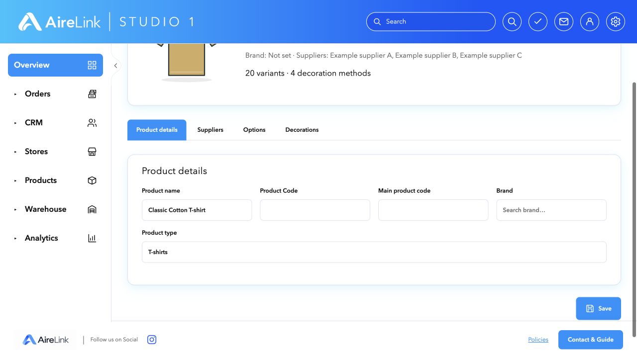This screenshot has height=358, width=637.
Task: Open the mail envelope icon
Action: [564, 22]
